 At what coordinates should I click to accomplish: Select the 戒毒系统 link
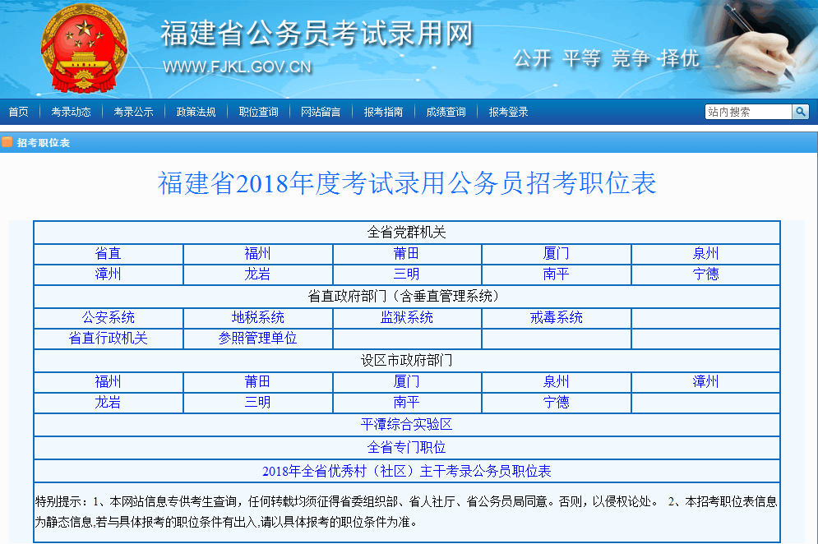(x=556, y=317)
